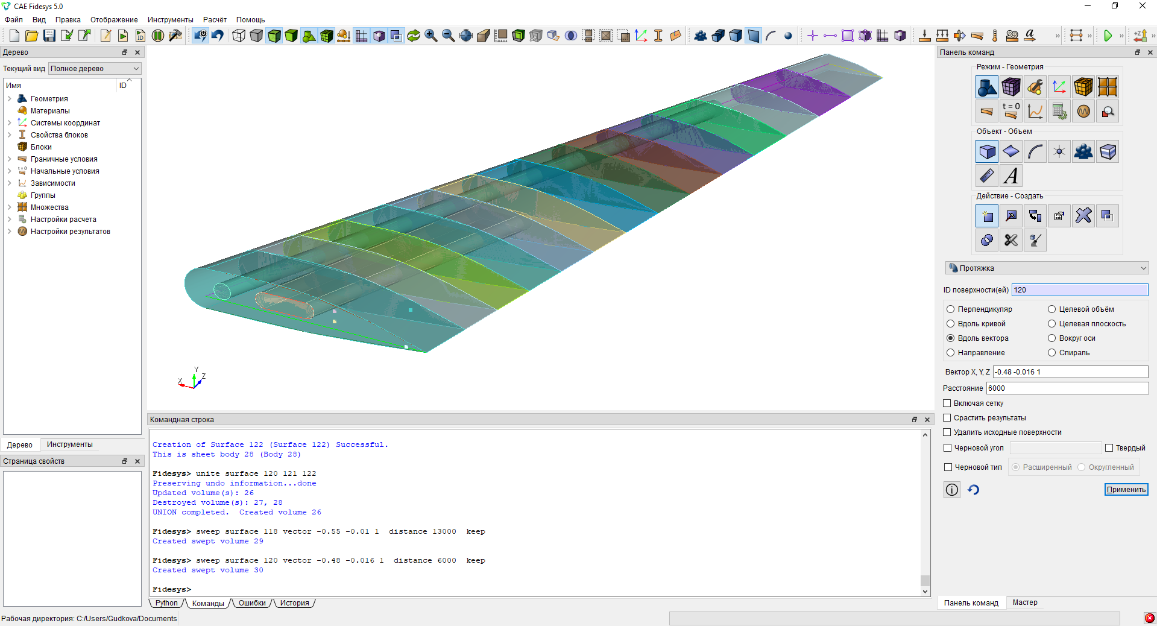Enable the Удалить исходные поверхности checkbox
This screenshot has height=626, width=1157.
[x=947, y=432]
